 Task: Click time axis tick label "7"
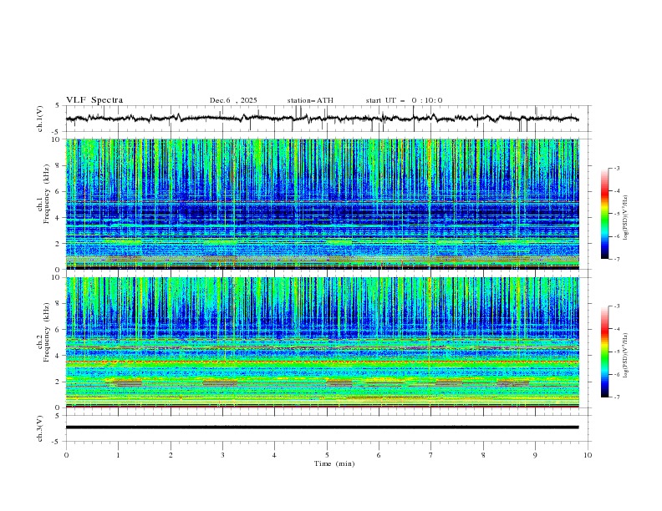point(431,455)
